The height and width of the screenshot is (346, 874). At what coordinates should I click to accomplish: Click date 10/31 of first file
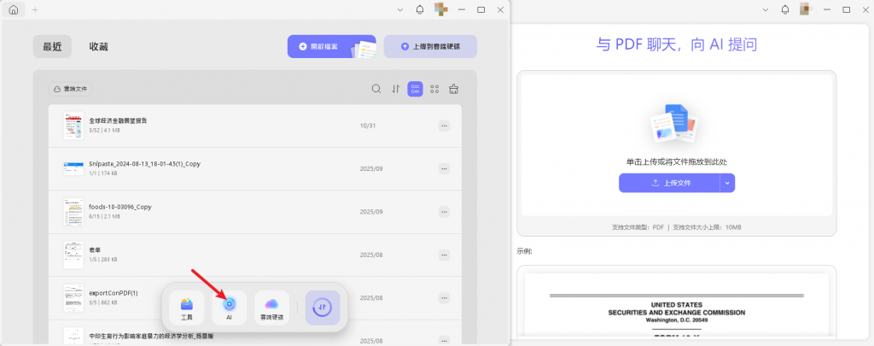point(368,126)
